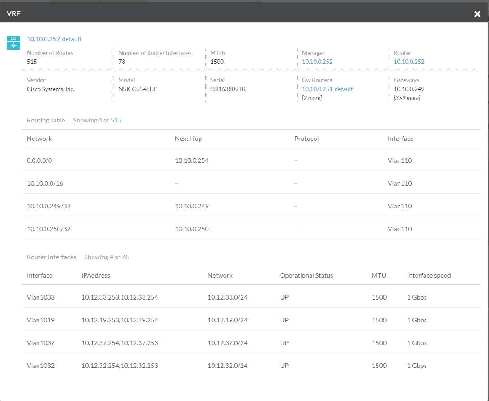Click the vendor Cisco Systems, Inc.
The width and height of the screenshot is (489, 401).
click(51, 89)
